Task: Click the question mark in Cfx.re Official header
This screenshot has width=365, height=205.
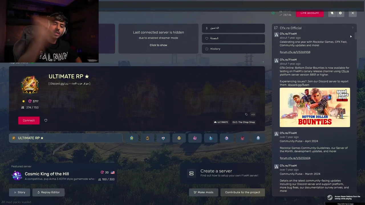Action: [352, 28]
